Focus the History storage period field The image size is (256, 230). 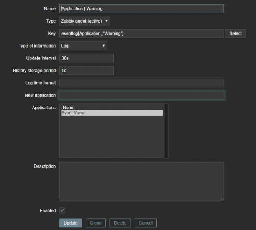87,71
